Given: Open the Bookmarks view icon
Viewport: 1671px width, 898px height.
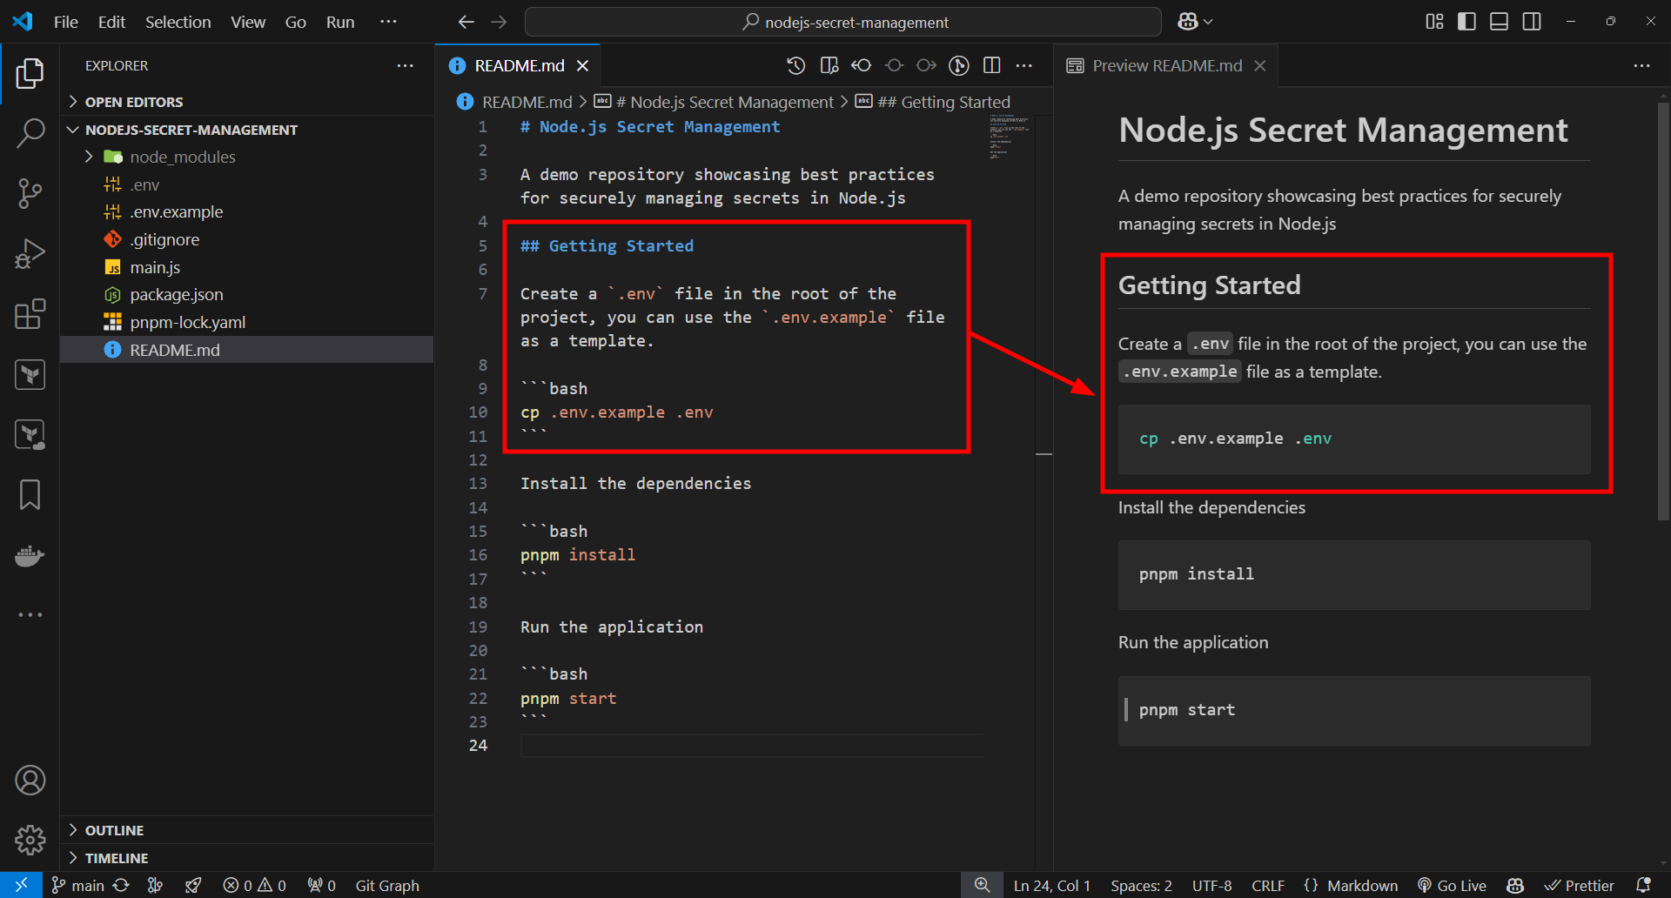Looking at the screenshot, I should [x=30, y=494].
